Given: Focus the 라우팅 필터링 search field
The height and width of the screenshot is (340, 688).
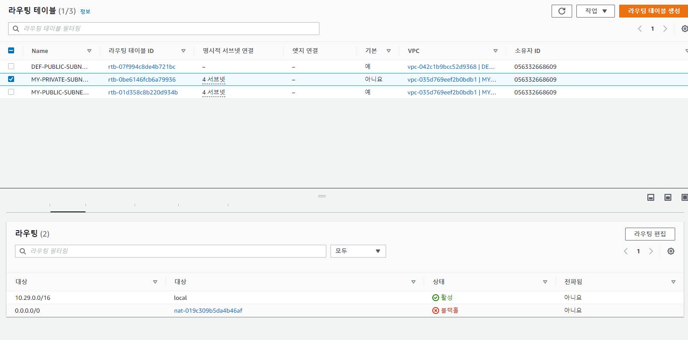Looking at the screenshot, I should point(171,251).
